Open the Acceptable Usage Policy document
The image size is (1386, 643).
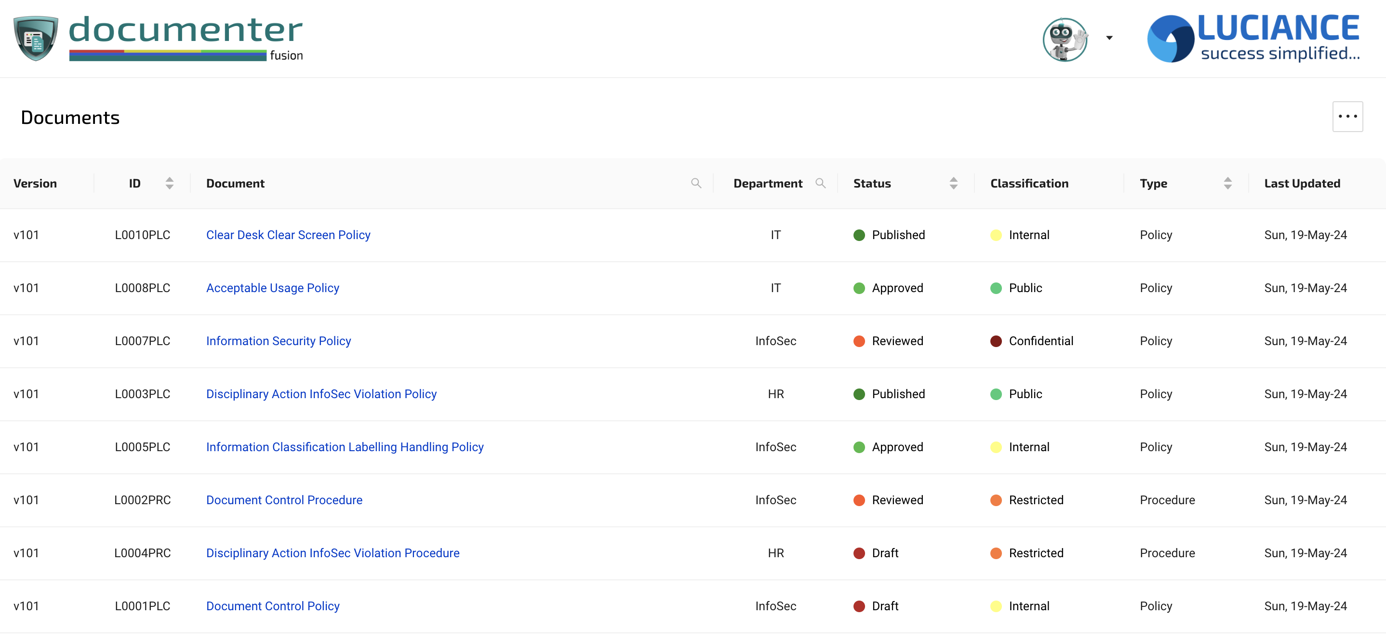coord(272,288)
